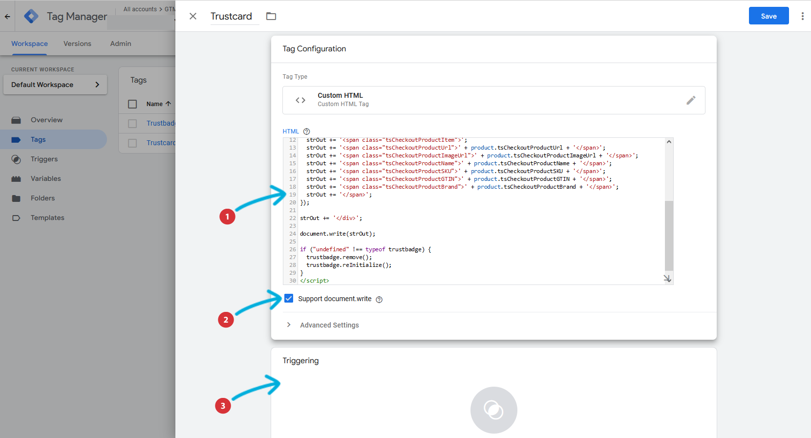811x438 pixels.
Task: Click the HTML editor scroll up arrow
Action: [x=669, y=142]
